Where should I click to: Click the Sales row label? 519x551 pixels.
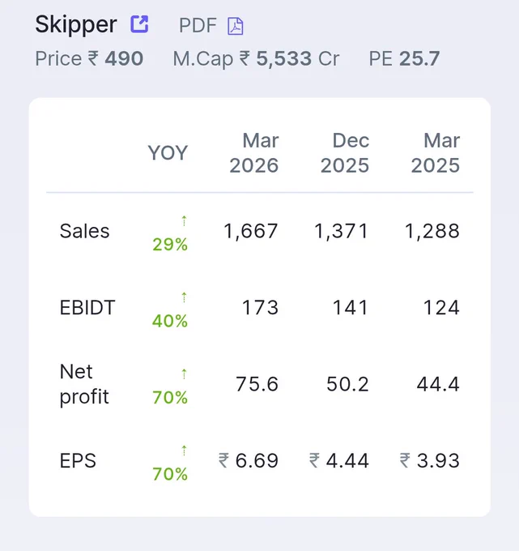85,231
